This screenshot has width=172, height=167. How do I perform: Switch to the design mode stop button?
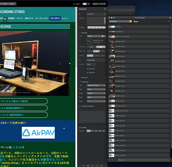84,4
